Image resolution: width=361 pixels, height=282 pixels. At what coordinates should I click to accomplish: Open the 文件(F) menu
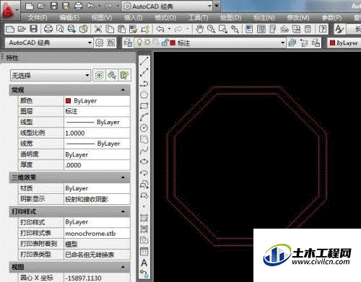pos(38,17)
